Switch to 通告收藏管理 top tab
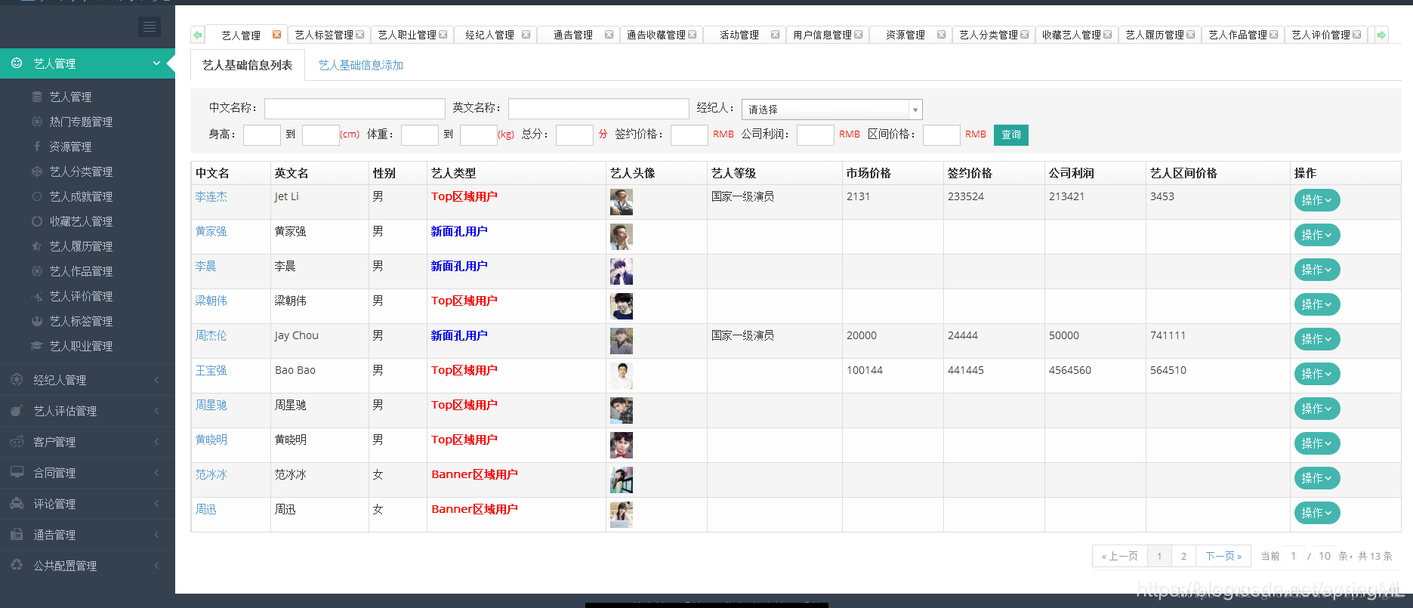 click(656, 35)
